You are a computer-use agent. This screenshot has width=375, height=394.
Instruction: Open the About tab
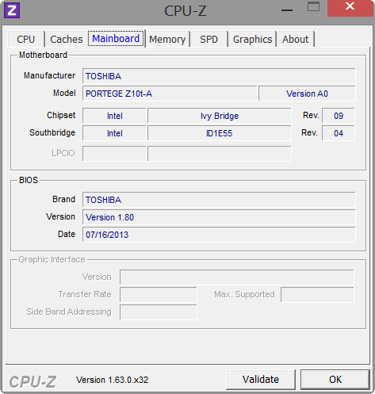point(295,40)
